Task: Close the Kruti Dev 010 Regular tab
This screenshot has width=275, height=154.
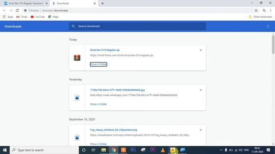Action: click(47, 3)
